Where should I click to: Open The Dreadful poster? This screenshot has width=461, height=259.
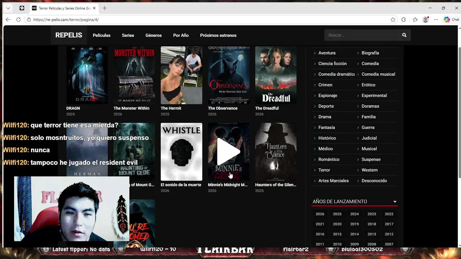276,75
